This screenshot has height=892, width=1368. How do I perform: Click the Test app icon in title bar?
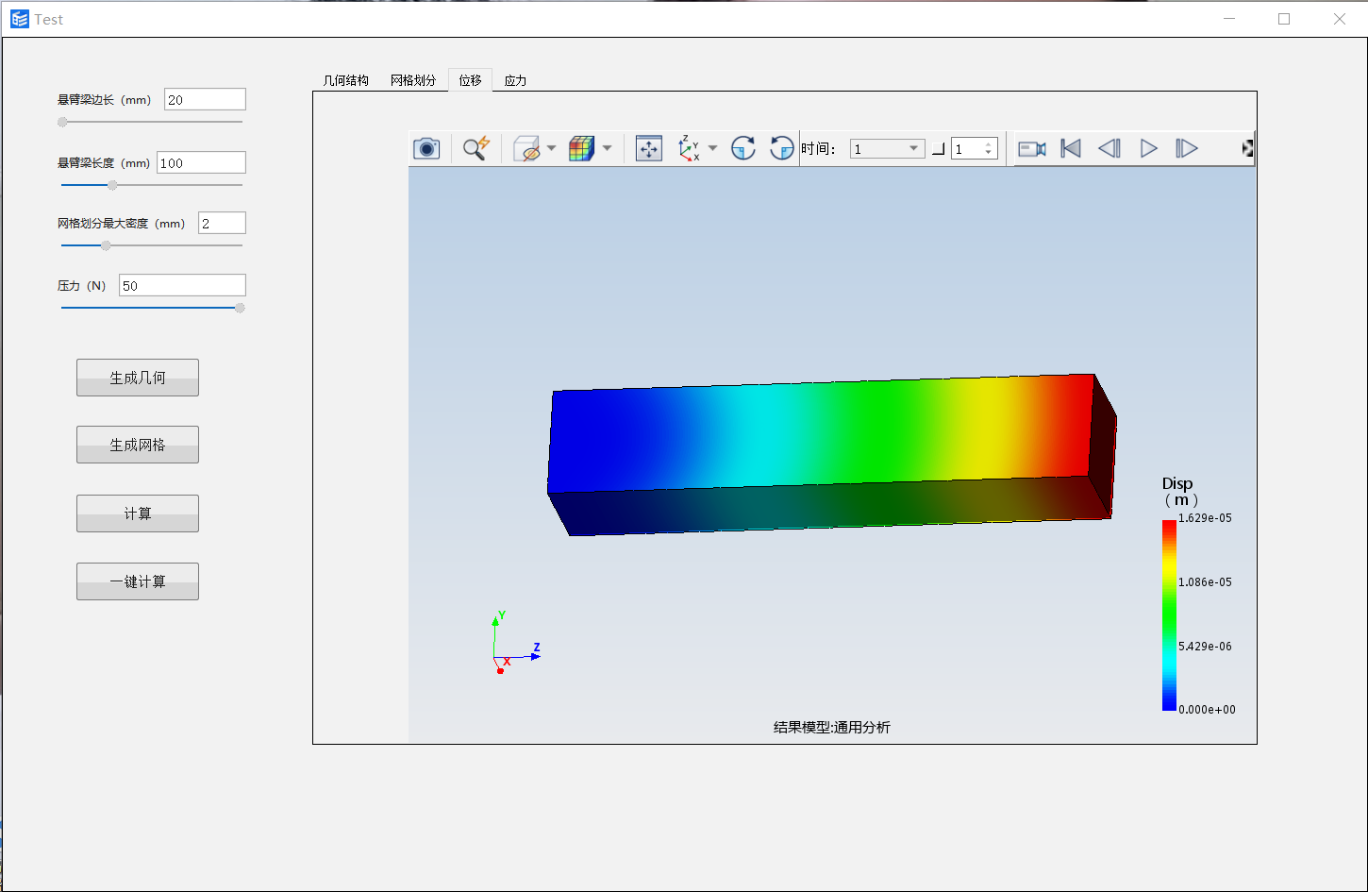(20, 19)
